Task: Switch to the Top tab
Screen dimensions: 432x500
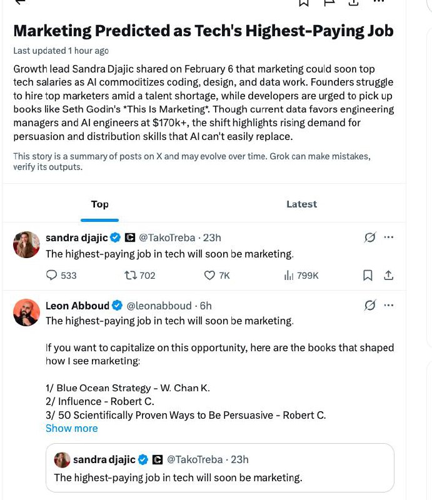Action: [99, 204]
